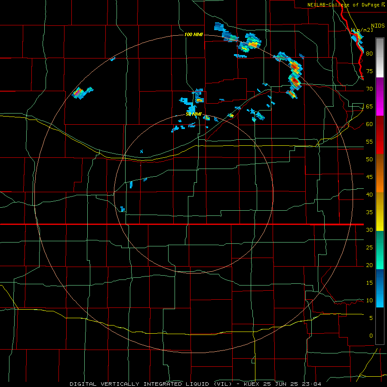This screenshot has height=387, width=387.
Task: Click the green section of the color bar
Action: tap(380, 249)
